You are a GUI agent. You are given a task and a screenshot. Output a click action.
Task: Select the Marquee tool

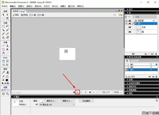(3, 26)
